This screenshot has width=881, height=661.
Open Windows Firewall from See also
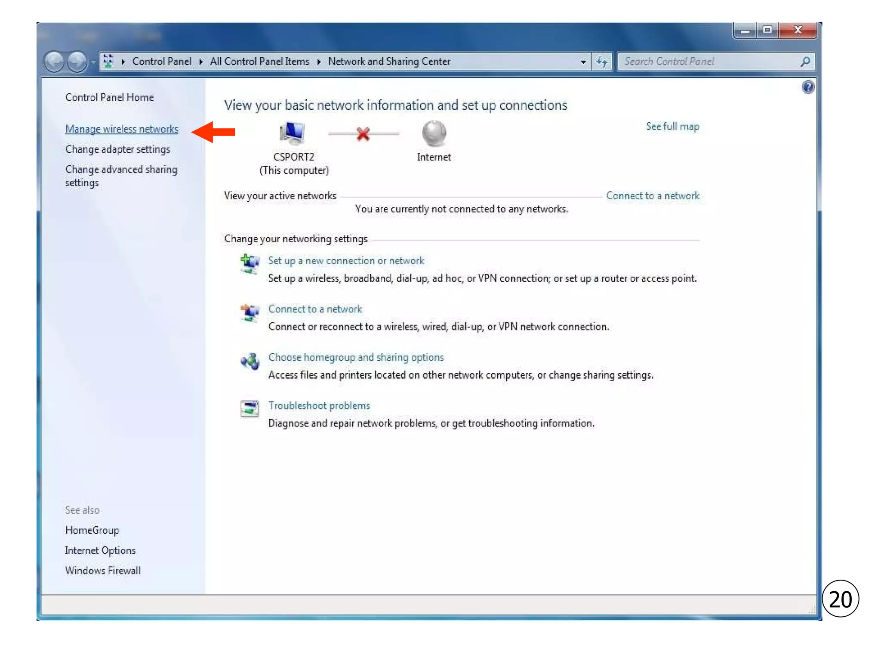coord(103,571)
